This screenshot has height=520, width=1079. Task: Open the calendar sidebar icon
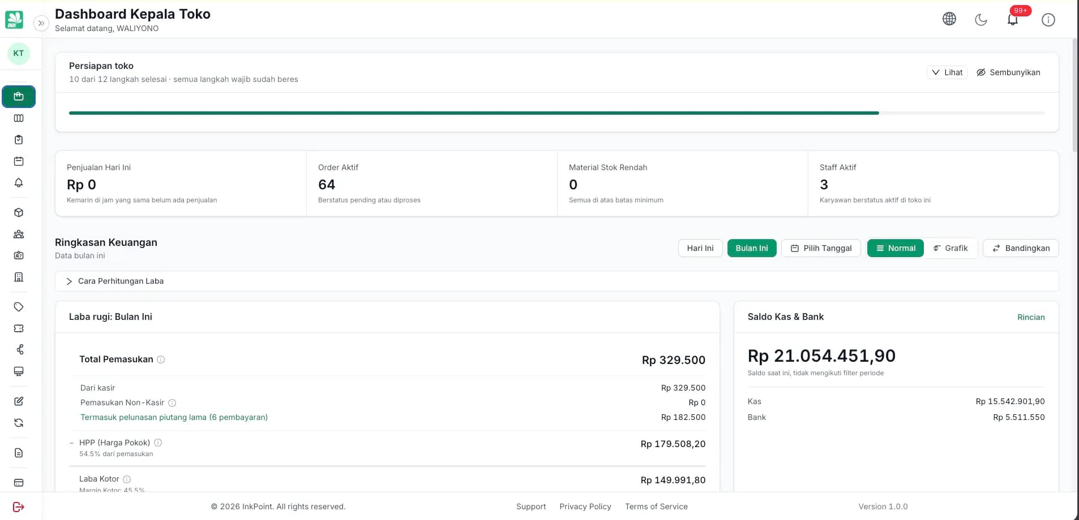click(19, 161)
